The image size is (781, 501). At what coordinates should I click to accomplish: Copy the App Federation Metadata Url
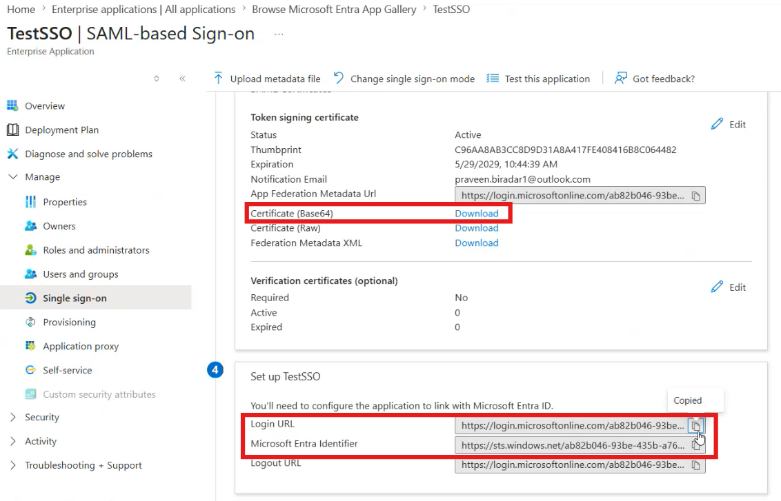click(696, 196)
